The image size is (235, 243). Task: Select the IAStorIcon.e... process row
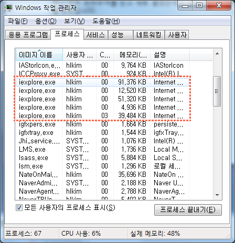point(102,65)
